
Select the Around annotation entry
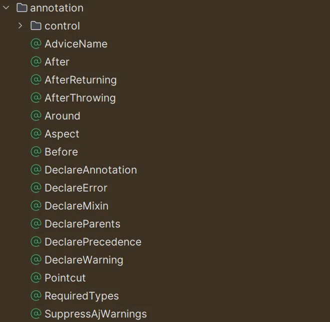(x=62, y=116)
